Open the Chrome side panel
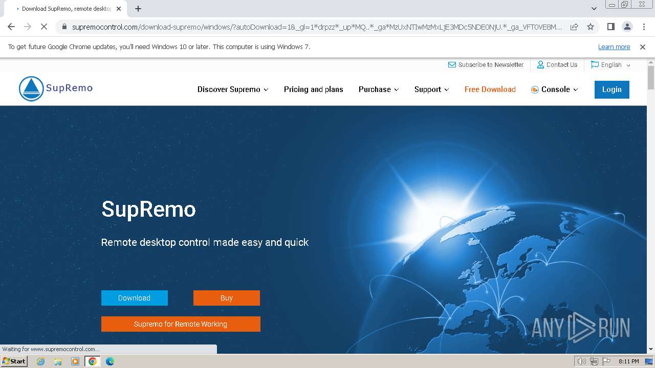The height and width of the screenshot is (368, 655). coord(610,27)
